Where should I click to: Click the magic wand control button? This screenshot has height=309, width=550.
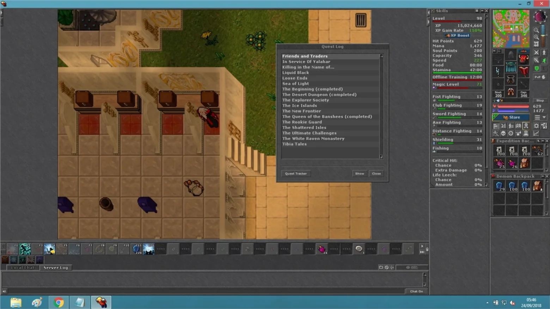496,133
